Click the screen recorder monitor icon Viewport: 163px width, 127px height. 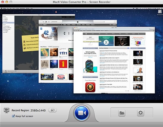[x=7, y=110]
